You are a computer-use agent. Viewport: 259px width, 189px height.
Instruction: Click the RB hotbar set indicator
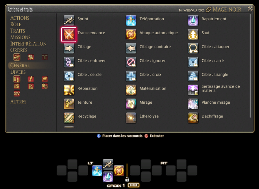point(134,185)
